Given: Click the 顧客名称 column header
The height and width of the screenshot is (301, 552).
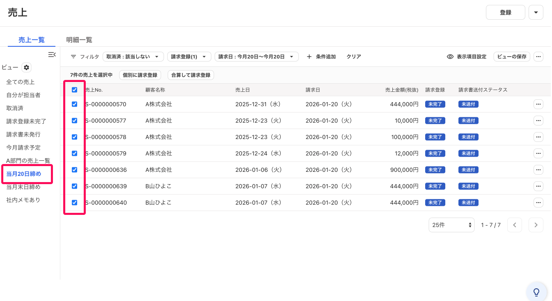Looking at the screenshot, I should 155,90.
